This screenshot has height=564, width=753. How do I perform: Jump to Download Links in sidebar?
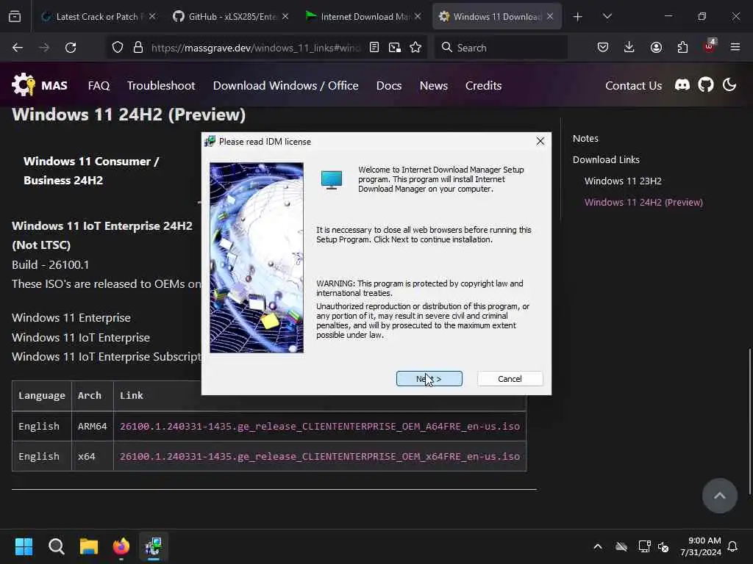click(606, 159)
